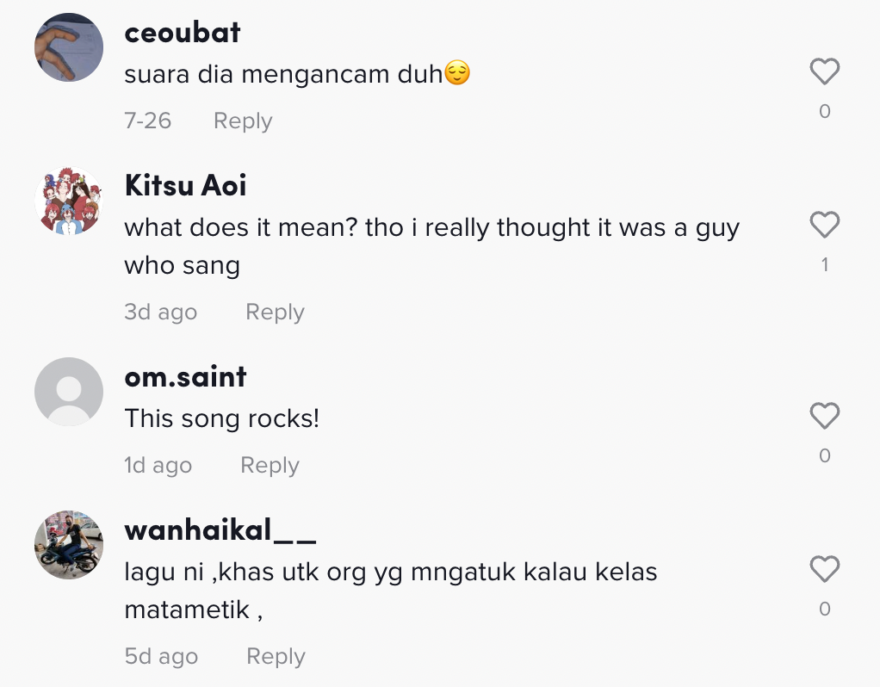Open wanhaikal__'s motorcycle profile picture
This screenshot has height=687, width=880.
click(69, 545)
